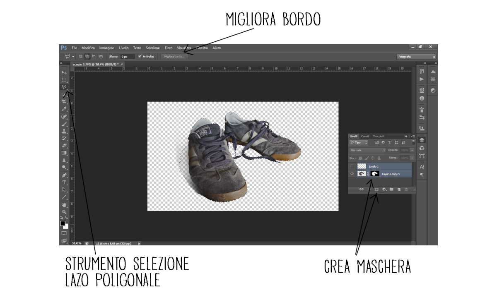
Task: Select the Hand tool
Action: point(64,205)
